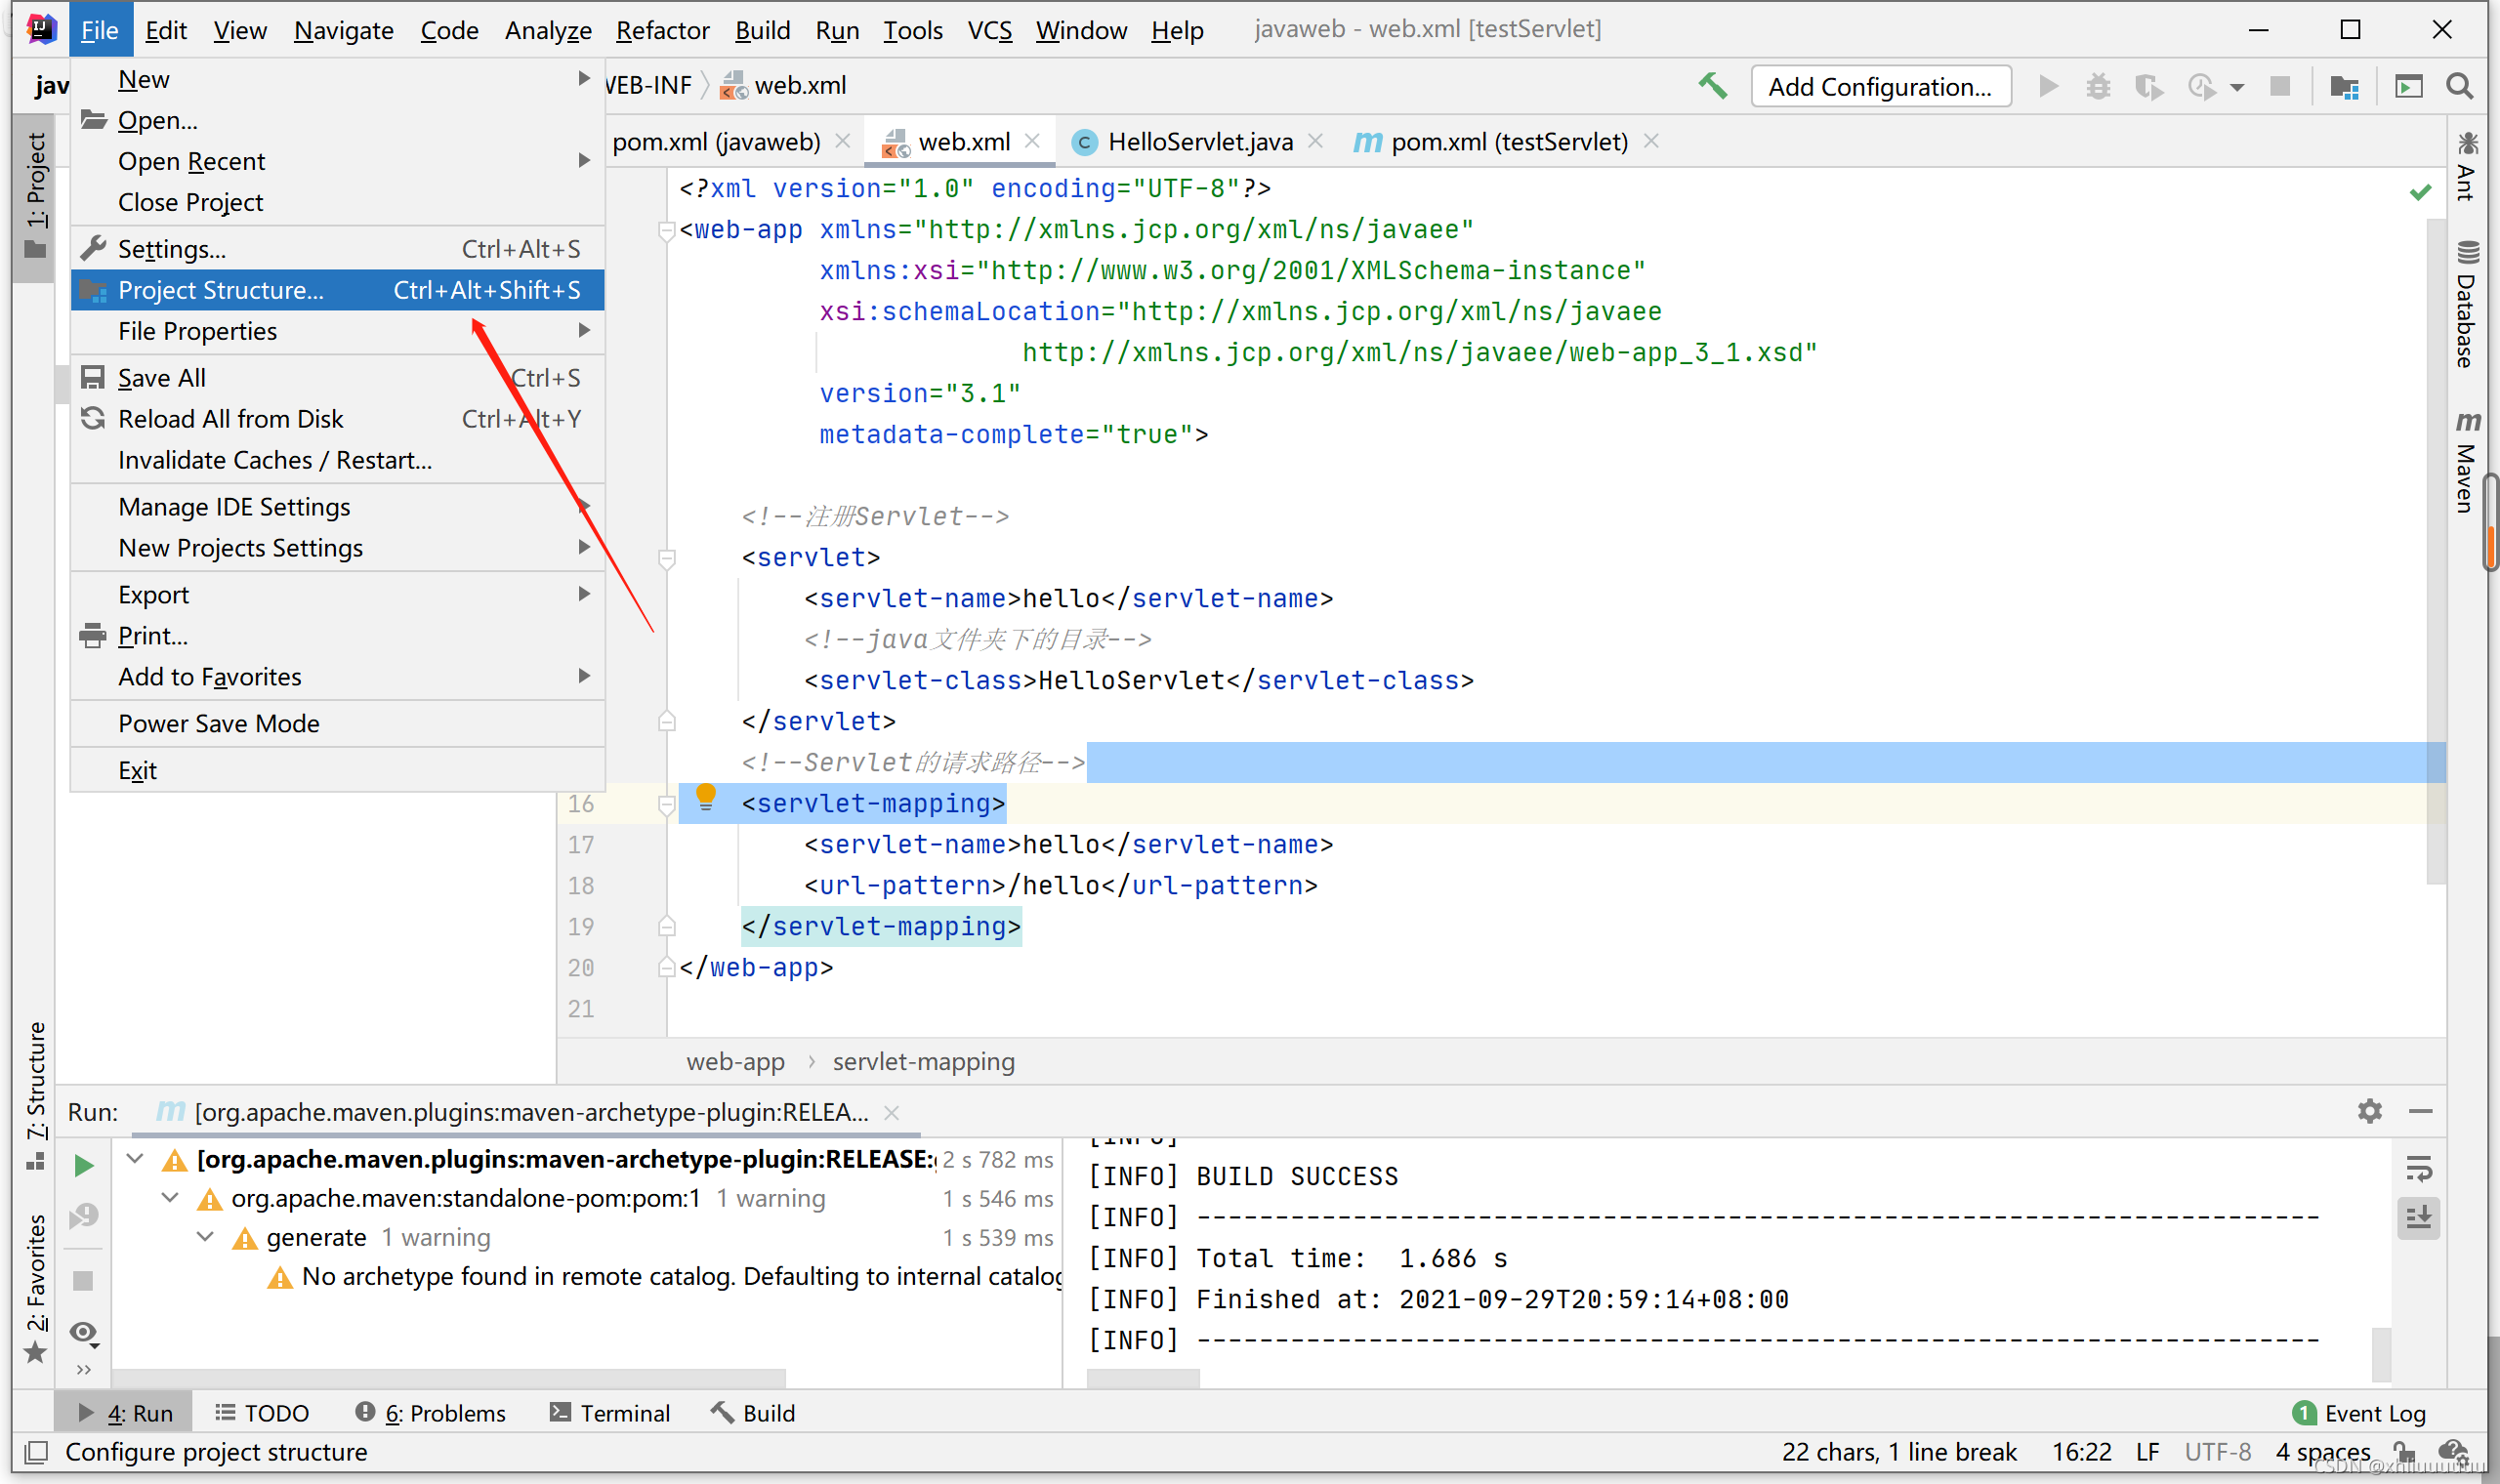Fold the servlet-mapping code block
Viewport: 2500px width, 1484px height.
pos(667,804)
